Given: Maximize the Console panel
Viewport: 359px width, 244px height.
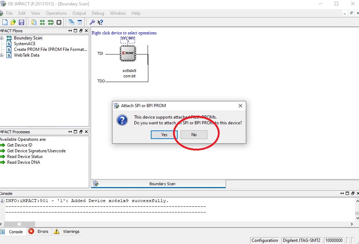Looking at the screenshot, I should pyautogui.click(x=347, y=193).
